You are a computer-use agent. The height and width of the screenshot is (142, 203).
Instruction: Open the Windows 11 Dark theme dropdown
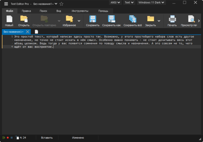click(x=151, y=2)
